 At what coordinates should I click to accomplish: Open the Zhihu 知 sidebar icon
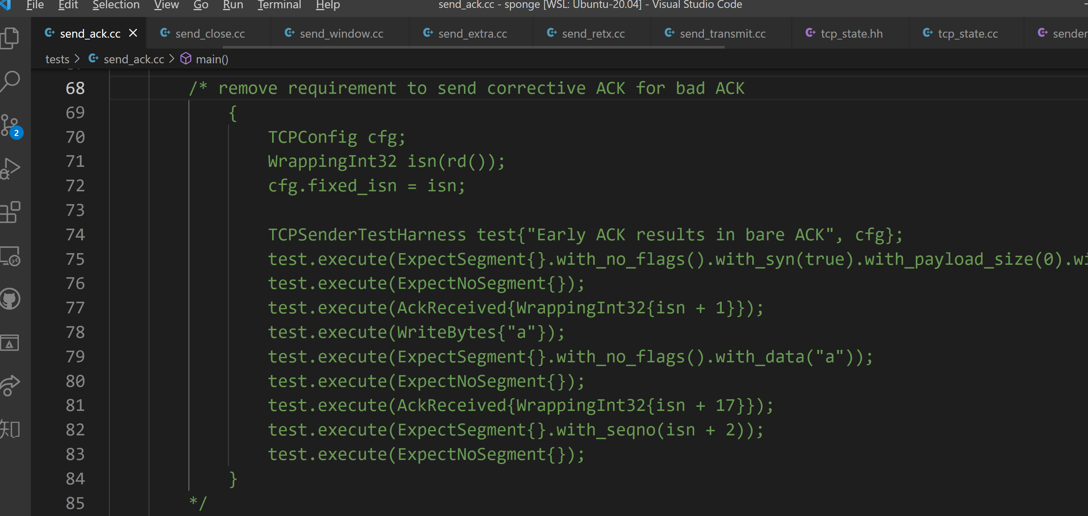click(10, 429)
